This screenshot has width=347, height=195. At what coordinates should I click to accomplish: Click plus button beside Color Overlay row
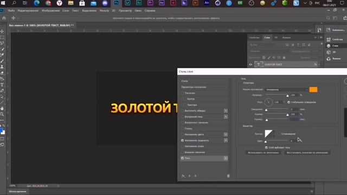click(226, 134)
